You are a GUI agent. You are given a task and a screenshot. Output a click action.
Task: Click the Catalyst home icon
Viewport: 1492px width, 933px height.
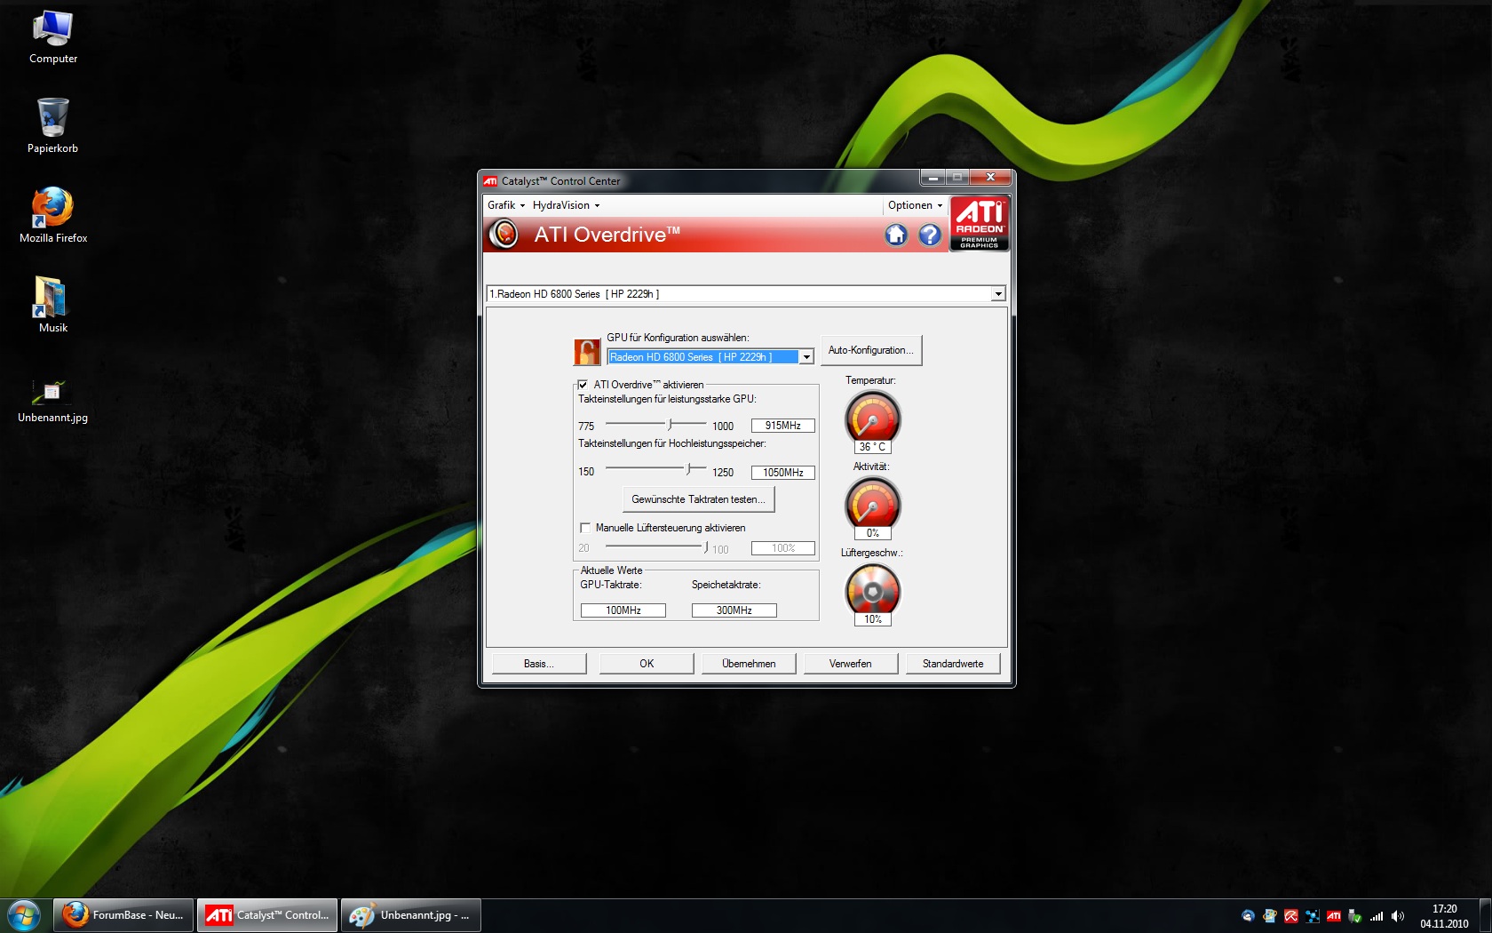pyautogui.click(x=896, y=235)
